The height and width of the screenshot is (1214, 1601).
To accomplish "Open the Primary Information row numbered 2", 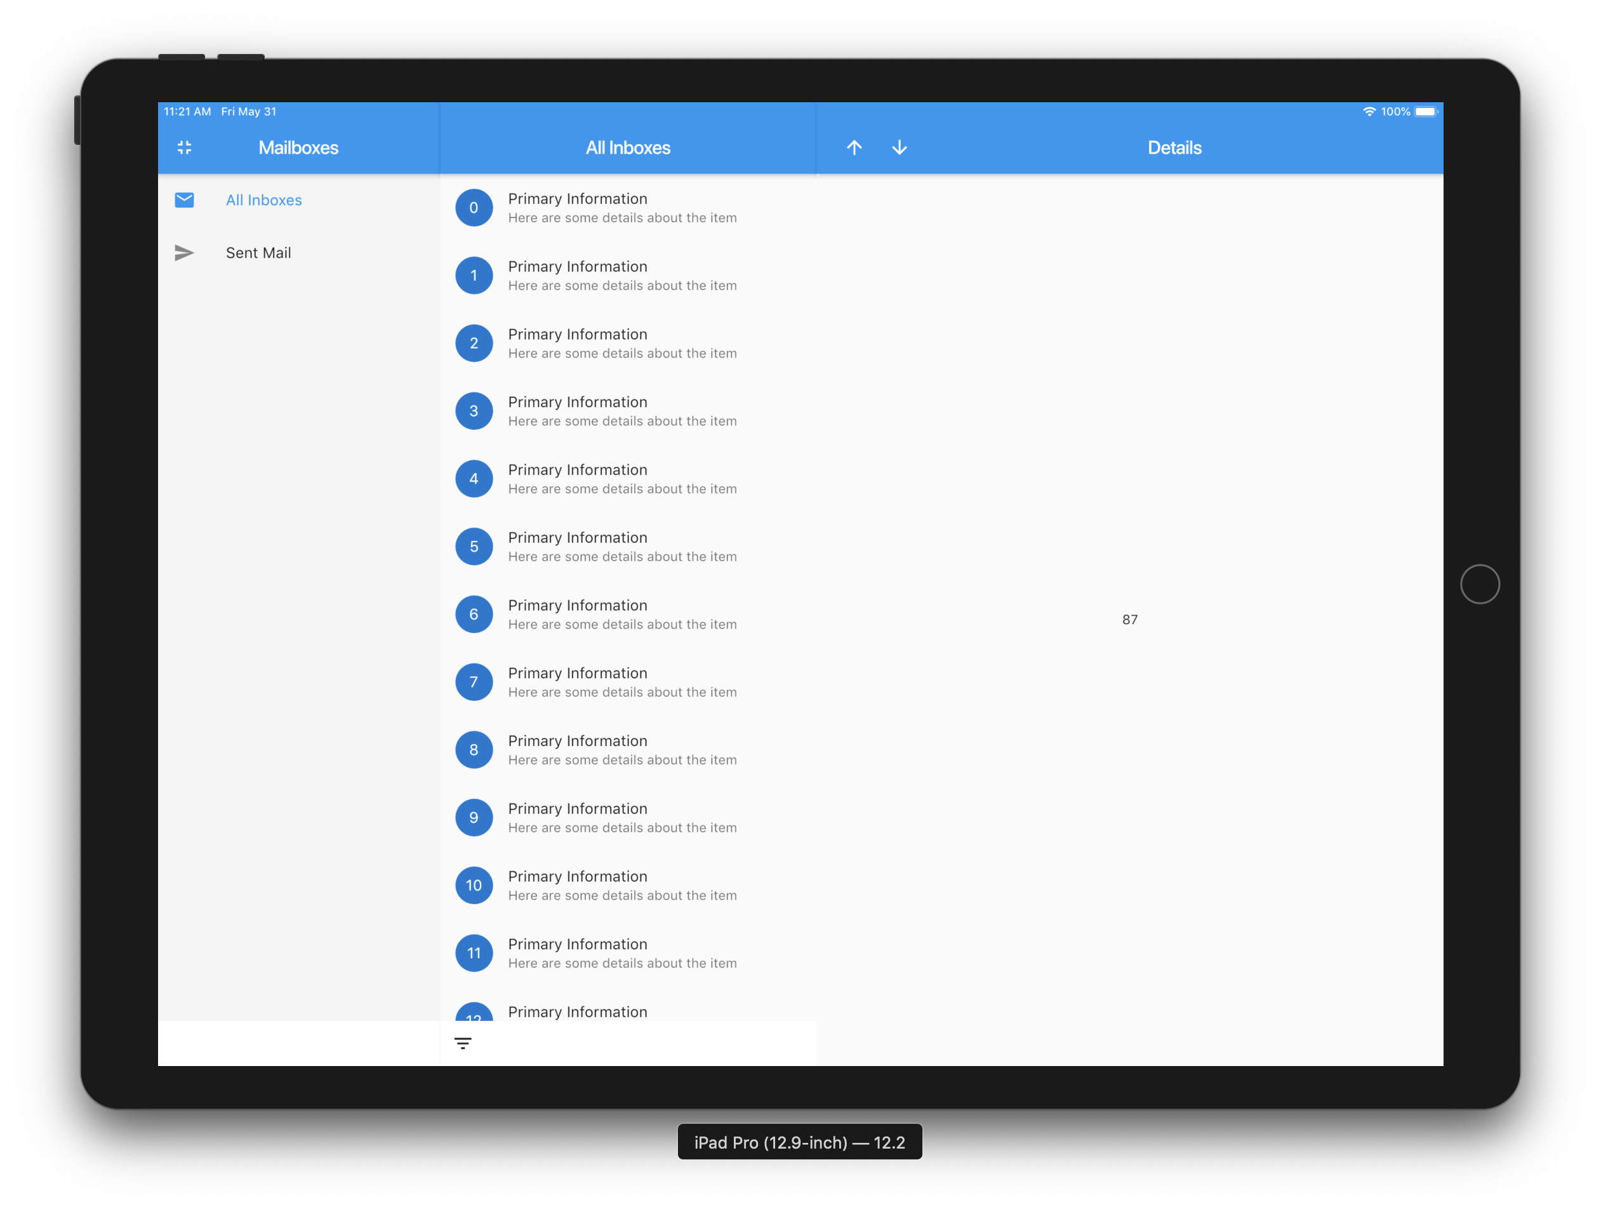I will pos(628,343).
